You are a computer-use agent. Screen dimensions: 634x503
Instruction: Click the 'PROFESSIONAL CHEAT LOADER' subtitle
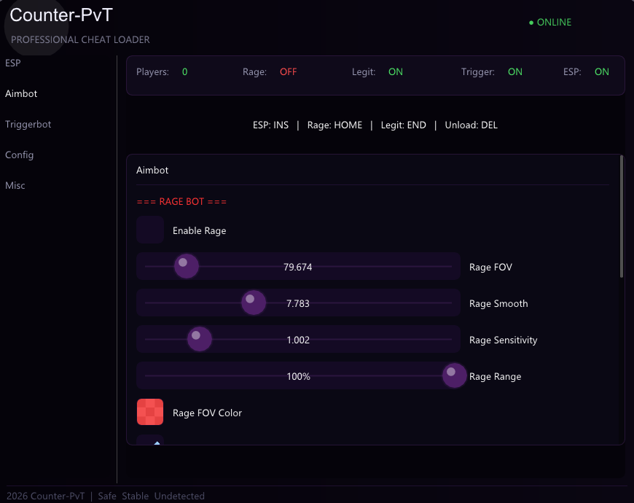pos(80,39)
